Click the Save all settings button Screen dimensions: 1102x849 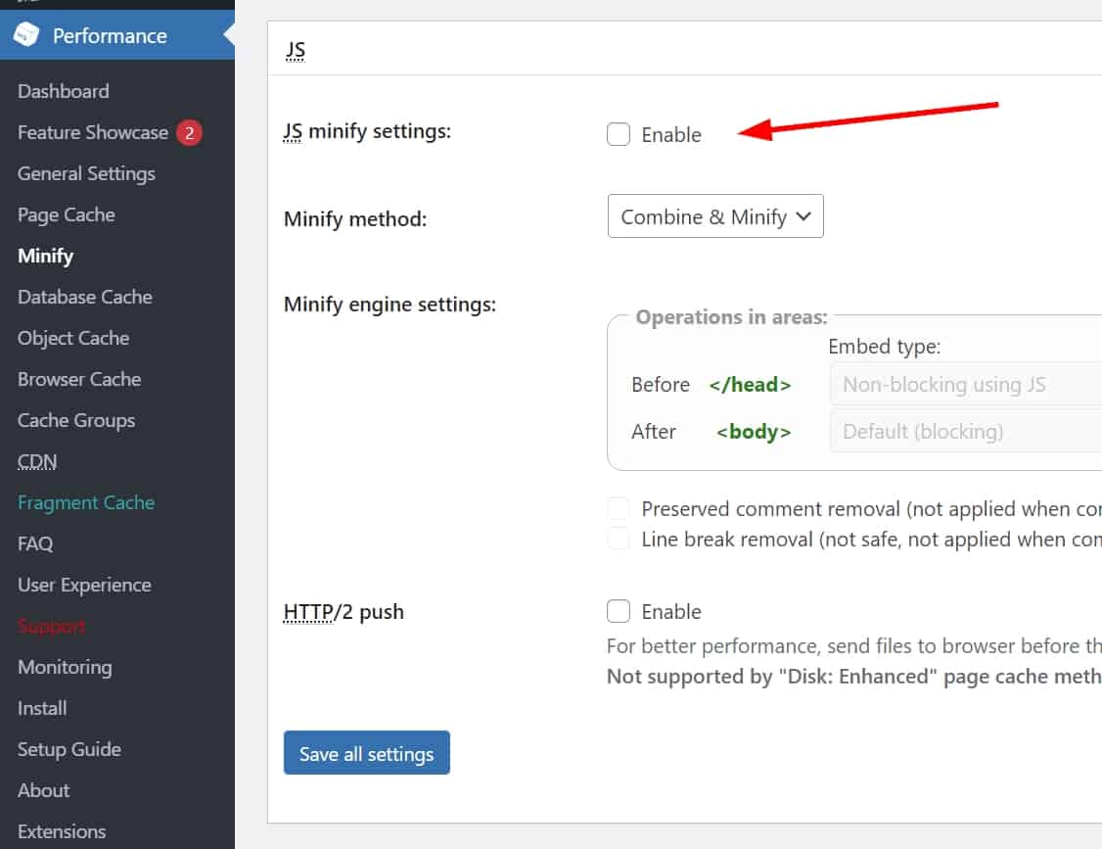366,753
